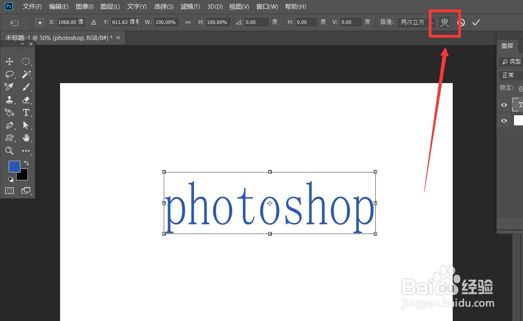
Task: Click the X position input field
Action: pos(71,22)
